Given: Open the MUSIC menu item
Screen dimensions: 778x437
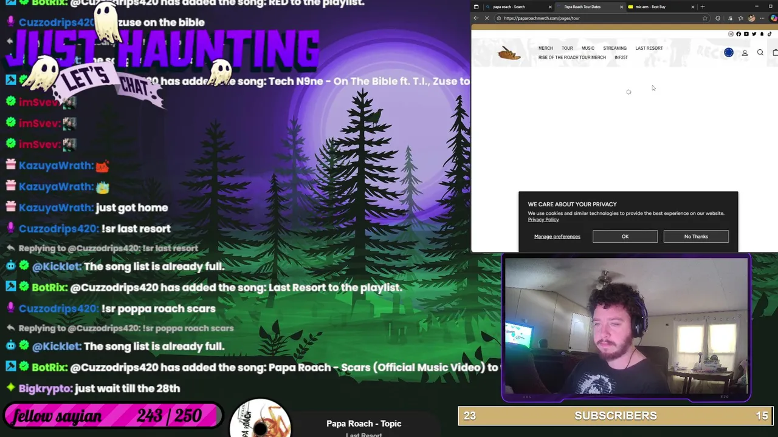Looking at the screenshot, I should point(588,48).
